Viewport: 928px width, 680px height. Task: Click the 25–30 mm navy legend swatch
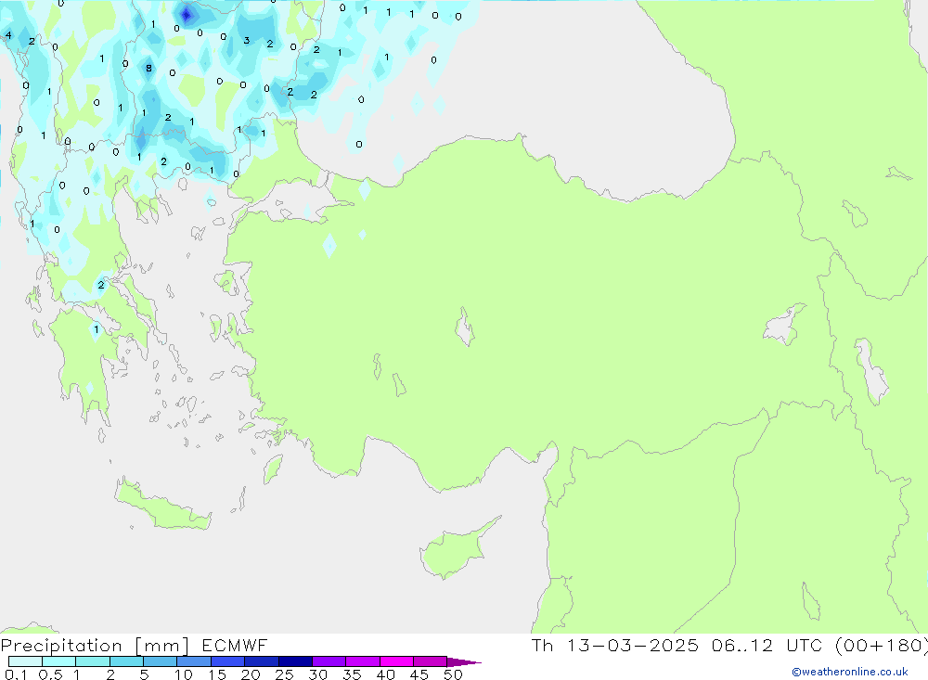click(295, 661)
